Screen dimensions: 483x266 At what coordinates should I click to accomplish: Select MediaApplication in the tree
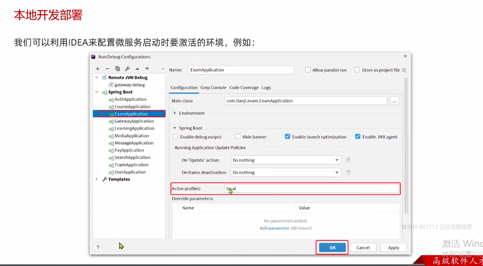click(x=132, y=135)
